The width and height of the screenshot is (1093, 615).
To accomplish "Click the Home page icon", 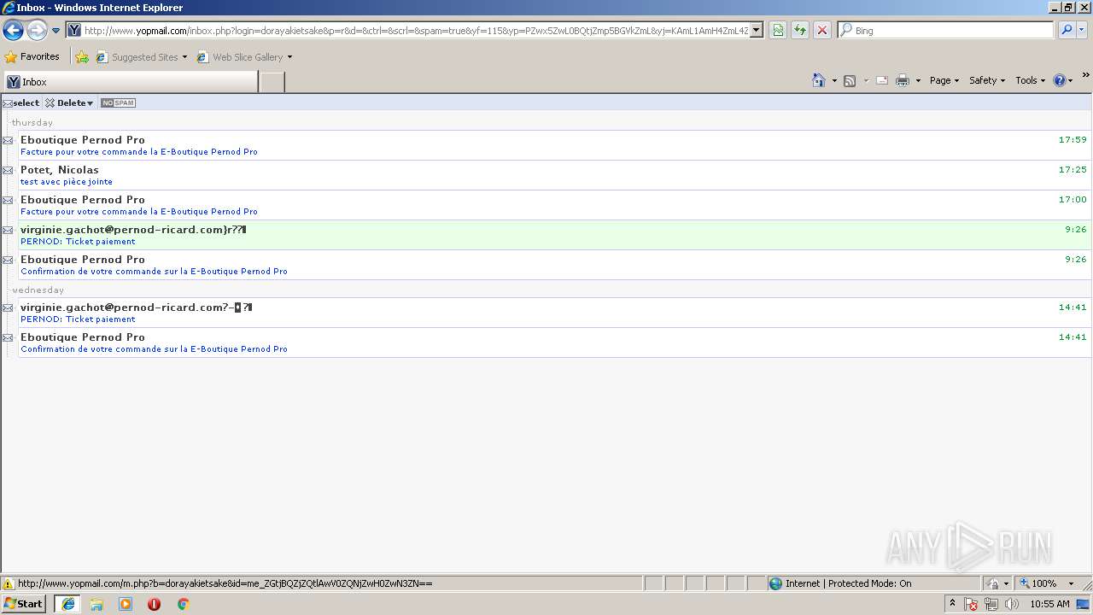I will 819,80.
